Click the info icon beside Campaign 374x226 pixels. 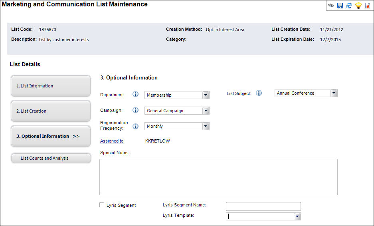tap(136, 110)
